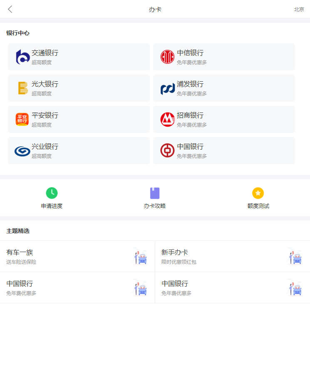Tap the 平安银行 orange logo
310x370 pixels.
pos(22,119)
